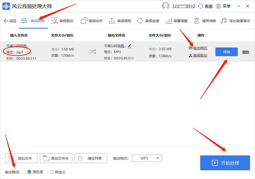Click scissors icon beside 音频剪切 link
This screenshot has width=255, height=179.
point(190,55)
